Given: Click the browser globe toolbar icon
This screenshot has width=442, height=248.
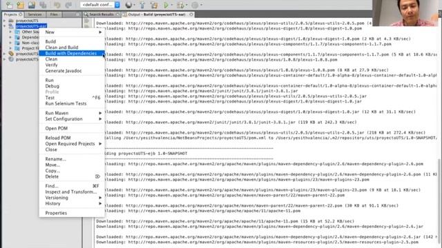Looking at the screenshot, I should click(128, 5).
